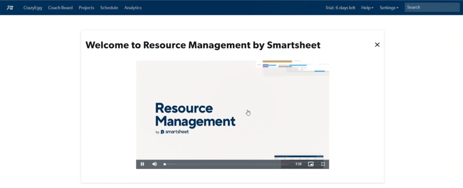Open the Projects page
463x188 pixels.
tap(86, 8)
